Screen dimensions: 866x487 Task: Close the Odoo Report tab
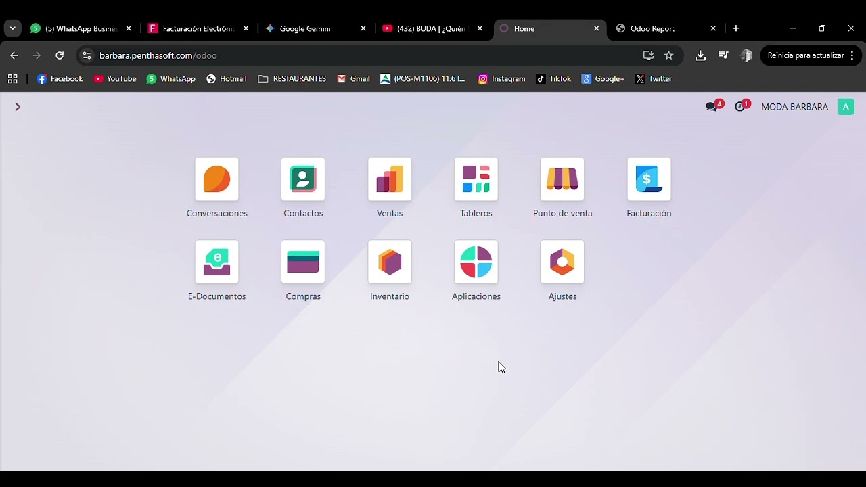(x=713, y=28)
